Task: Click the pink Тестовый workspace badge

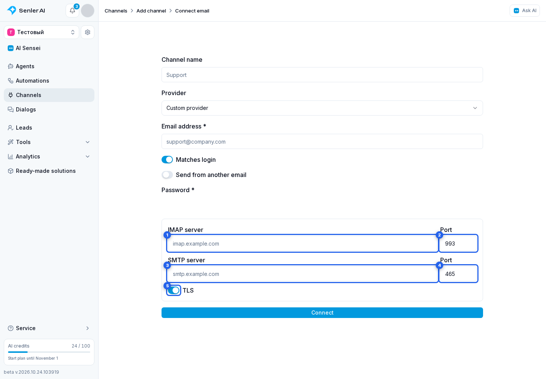Action: click(11, 32)
